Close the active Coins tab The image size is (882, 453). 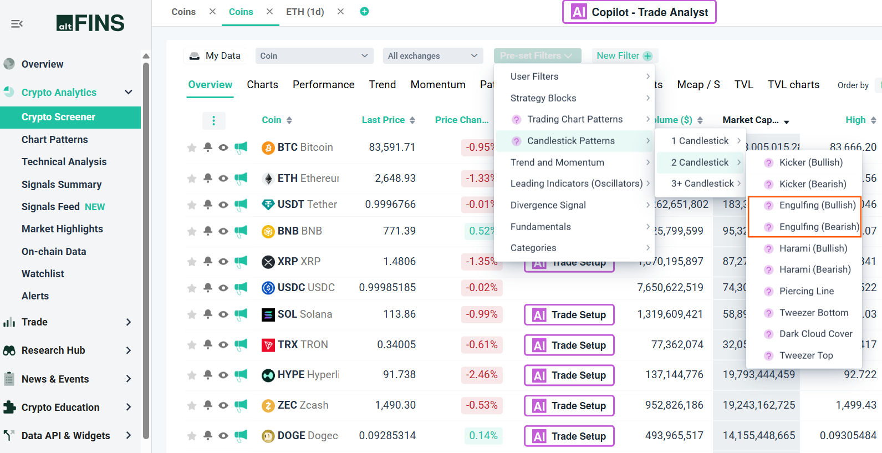[x=269, y=12]
